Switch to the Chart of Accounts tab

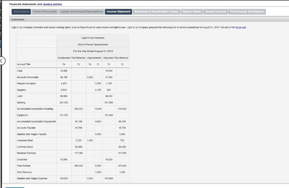(45, 12)
